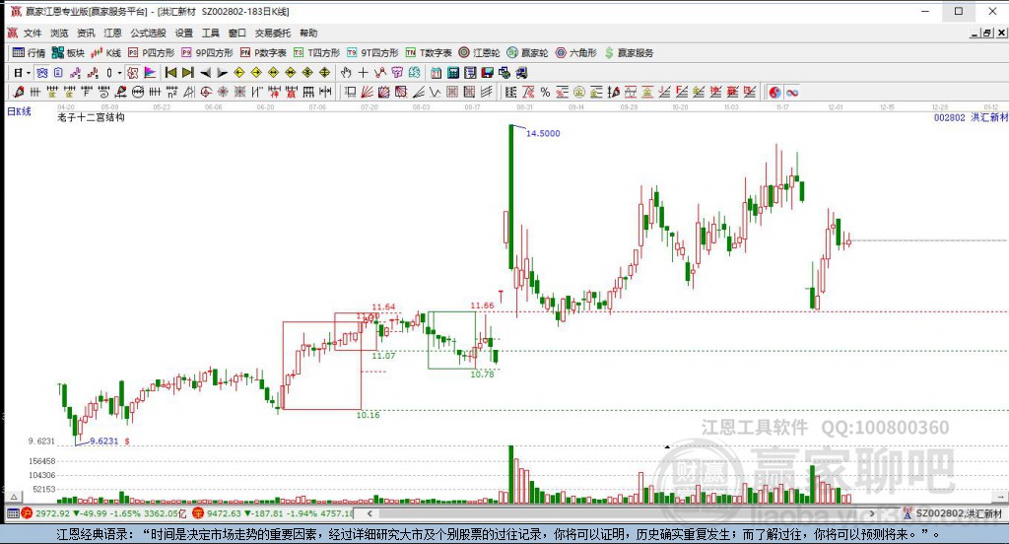
Task: Open the 江恩轮 tool
Action: click(x=480, y=53)
